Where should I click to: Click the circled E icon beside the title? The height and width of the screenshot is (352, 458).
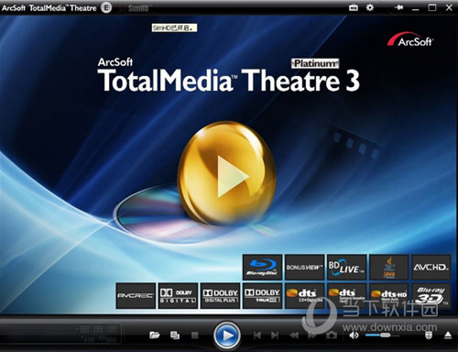(106, 8)
